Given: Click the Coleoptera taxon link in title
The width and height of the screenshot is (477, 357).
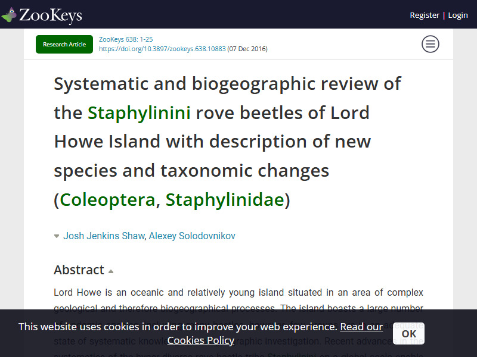Looking at the screenshot, I should tap(108, 200).
